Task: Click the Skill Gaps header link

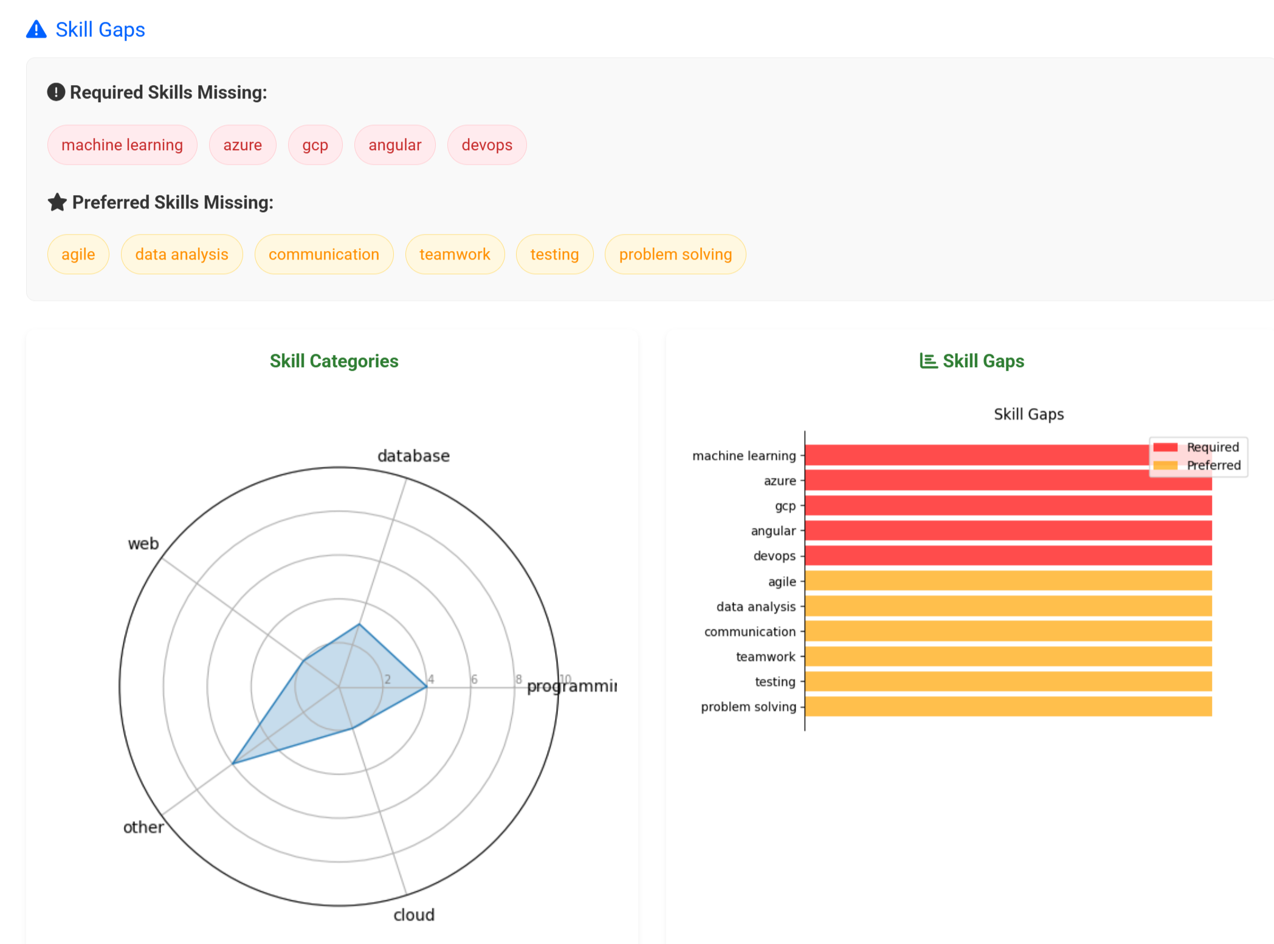Action: pyautogui.click(x=100, y=29)
